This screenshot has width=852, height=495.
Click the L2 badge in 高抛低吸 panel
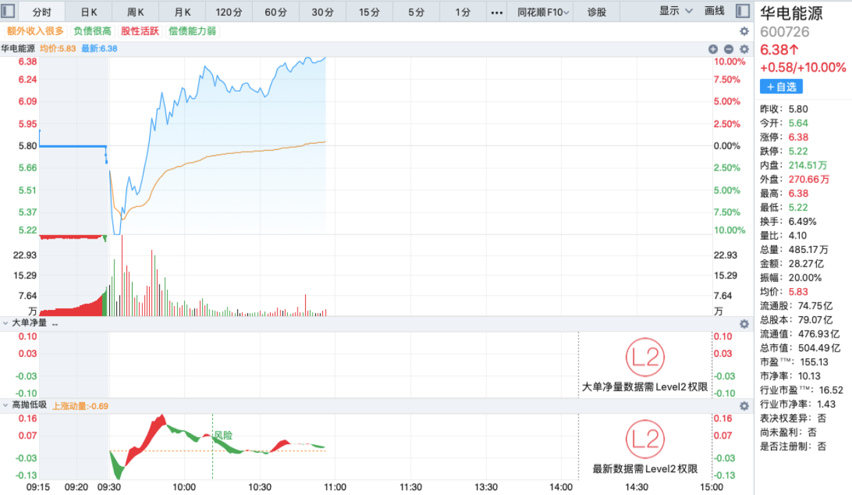tap(644, 439)
